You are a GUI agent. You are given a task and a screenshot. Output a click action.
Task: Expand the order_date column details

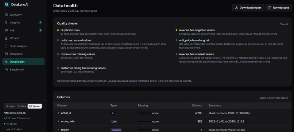click(58, 121)
